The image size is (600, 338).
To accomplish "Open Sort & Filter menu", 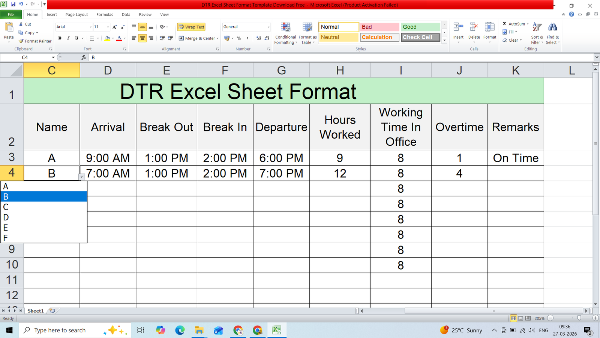I will (x=537, y=33).
